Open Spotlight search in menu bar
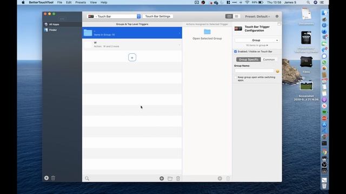Screen dimensions: 346x194 point(308,2)
